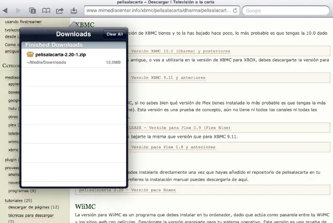Tap the share arrow icon
The image size is (333, 223).
(60, 10)
